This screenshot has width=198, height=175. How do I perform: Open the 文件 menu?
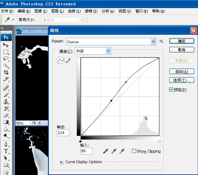point(7,11)
